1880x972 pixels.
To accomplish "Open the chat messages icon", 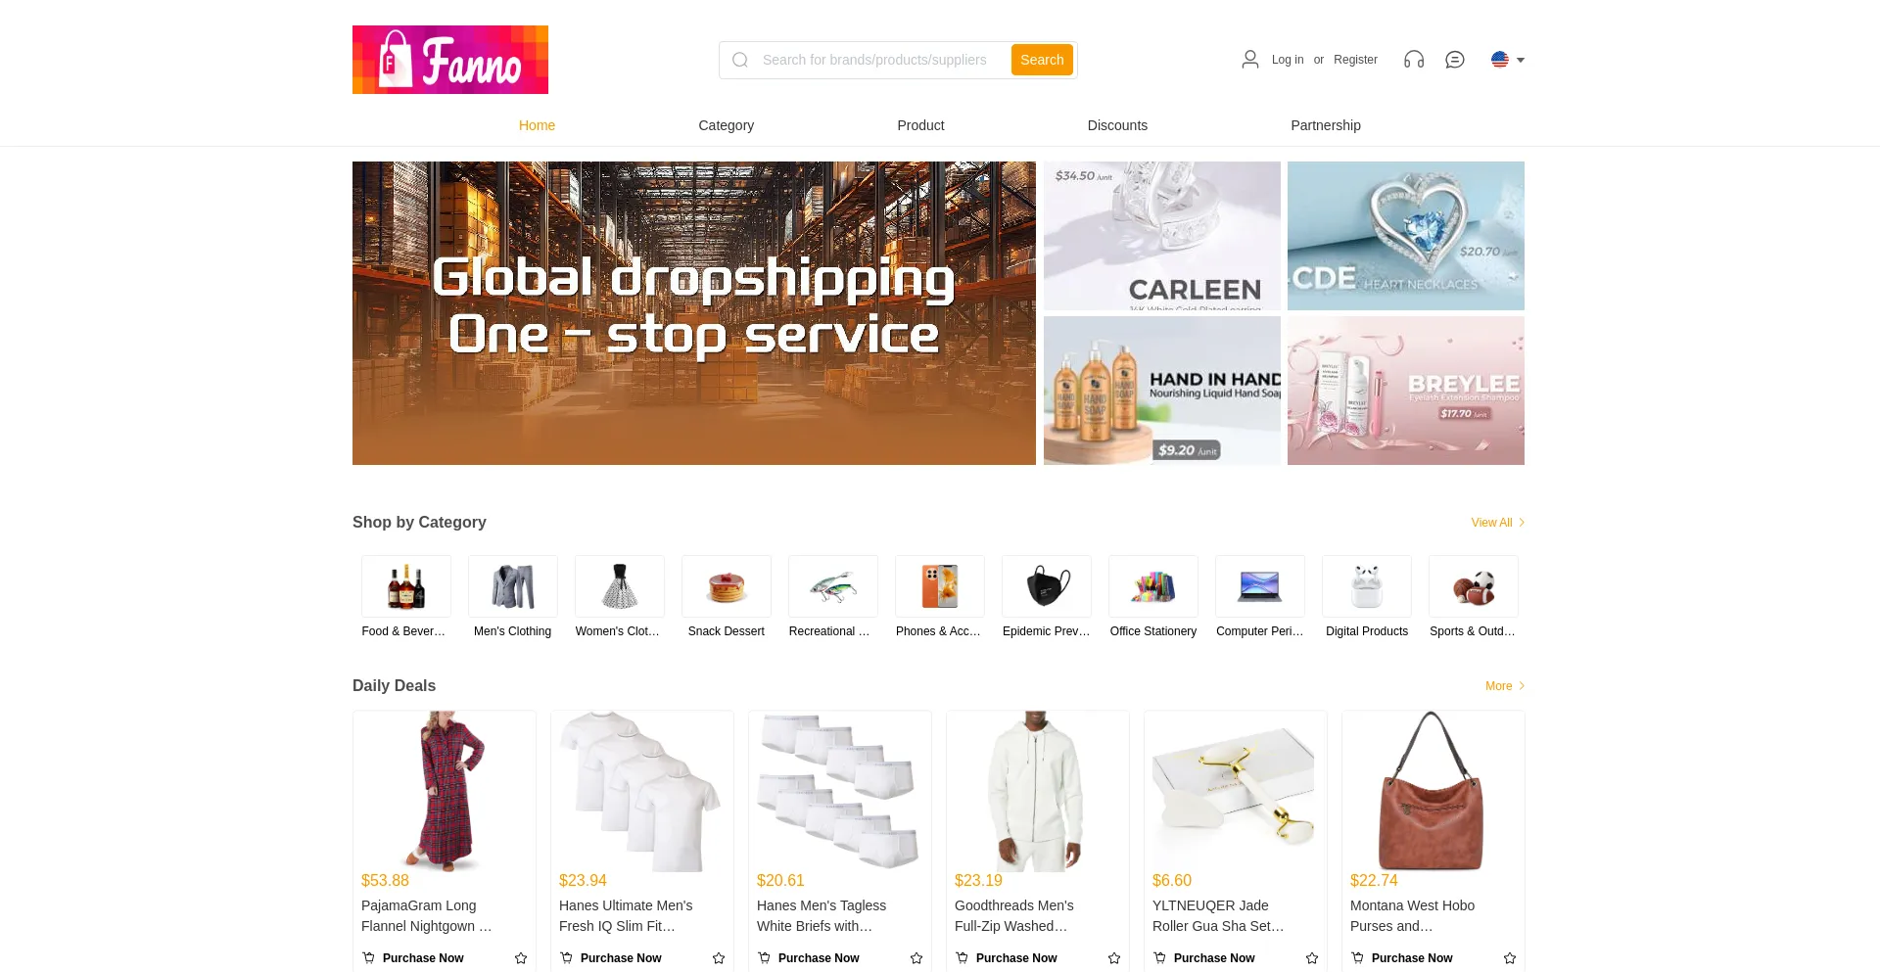I will (1455, 60).
